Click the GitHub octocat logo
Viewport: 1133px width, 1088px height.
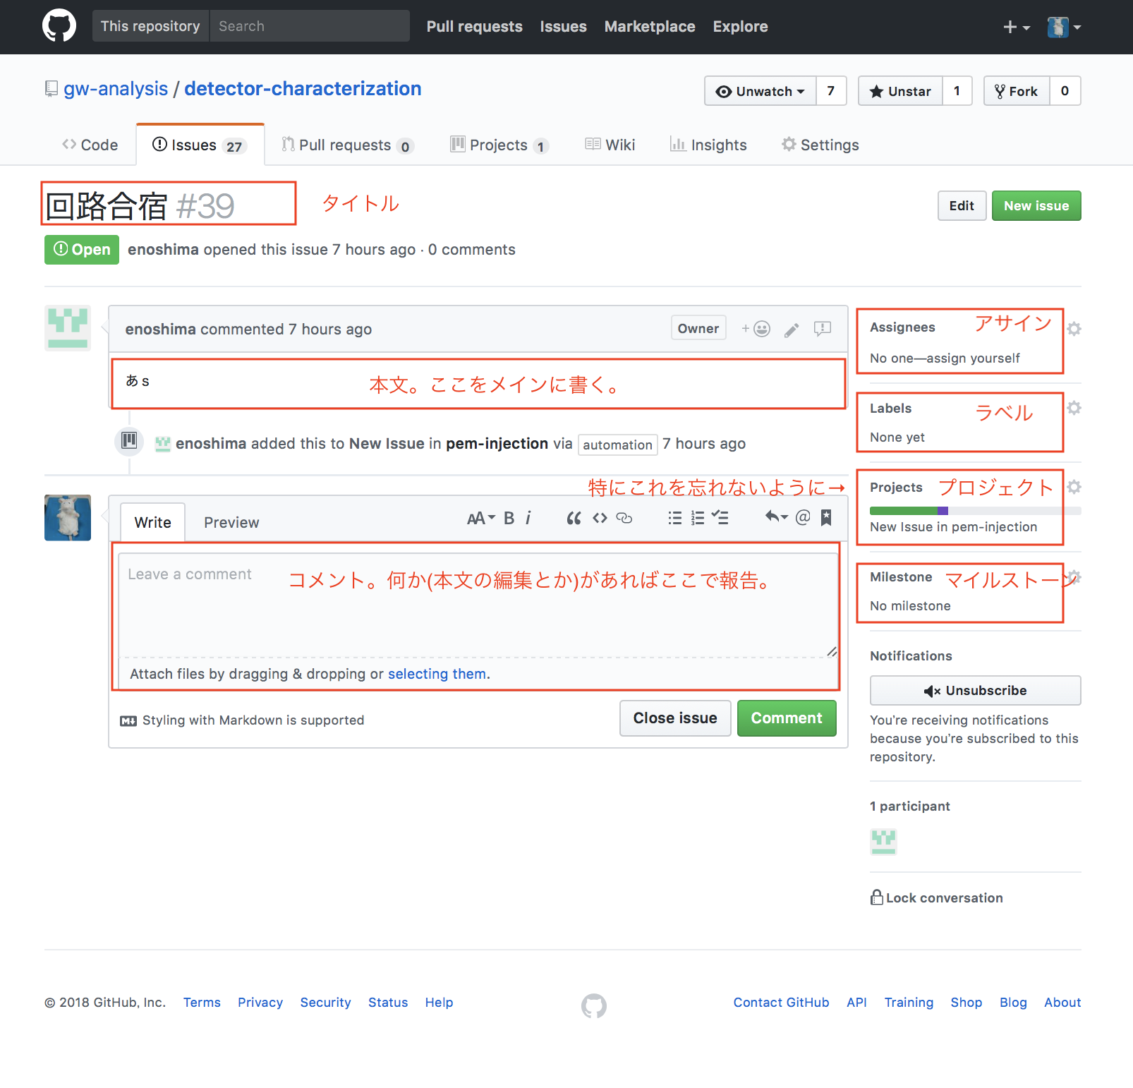59,26
